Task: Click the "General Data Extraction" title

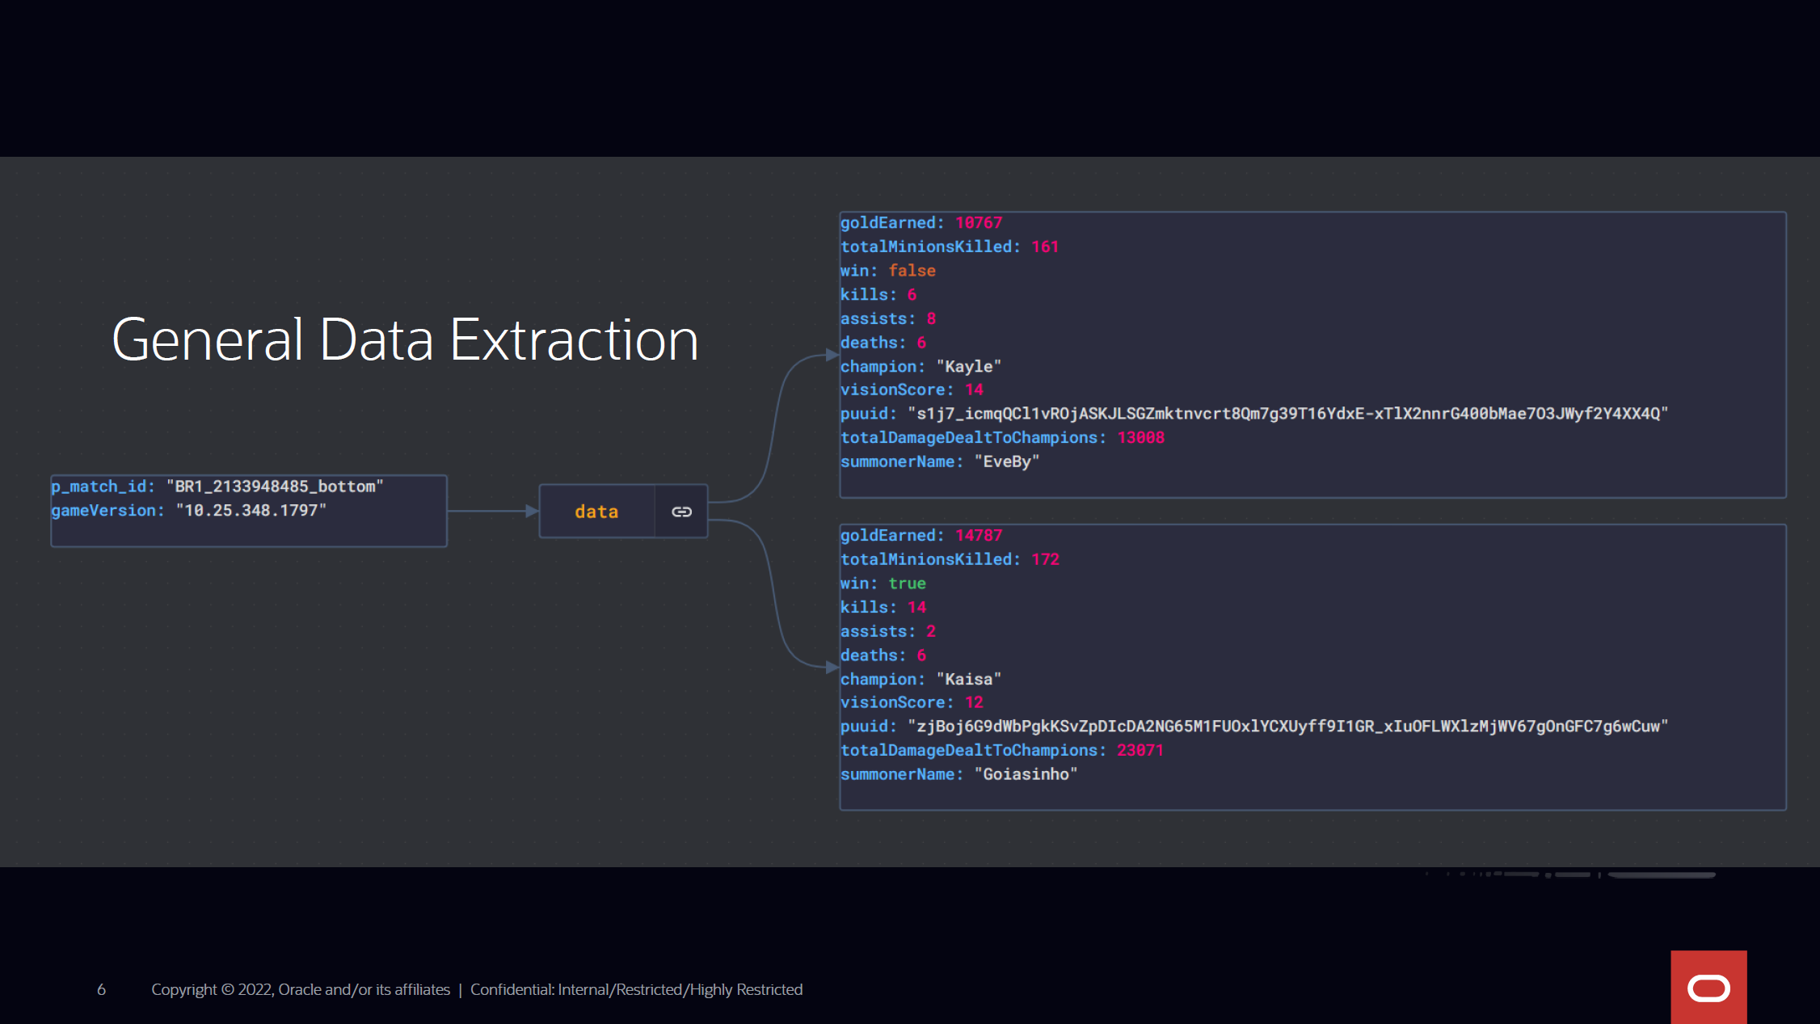Action: [405, 339]
